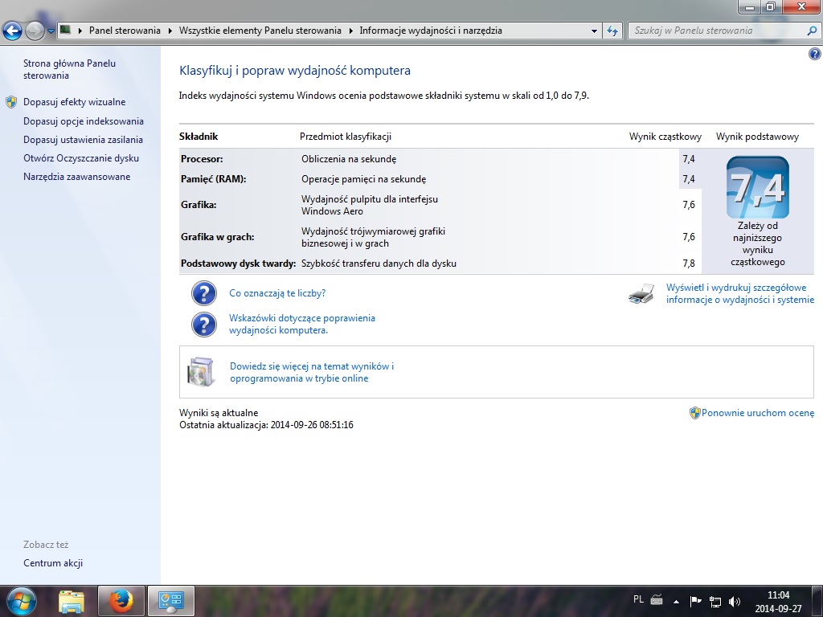Click Ponownie uruchom ocenę link

(x=758, y=413)
